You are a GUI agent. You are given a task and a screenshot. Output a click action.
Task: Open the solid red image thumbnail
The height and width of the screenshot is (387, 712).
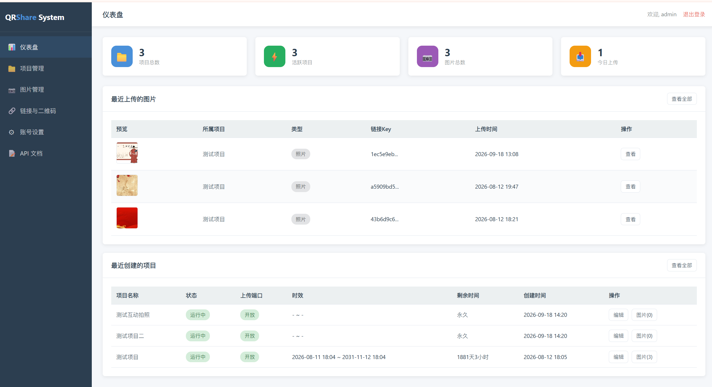(x=127, y=218)
